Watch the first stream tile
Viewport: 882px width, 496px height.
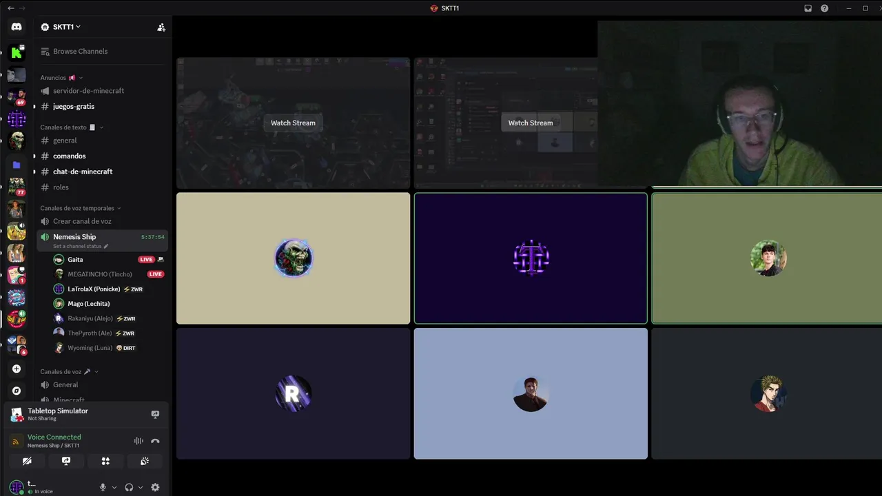293,123
